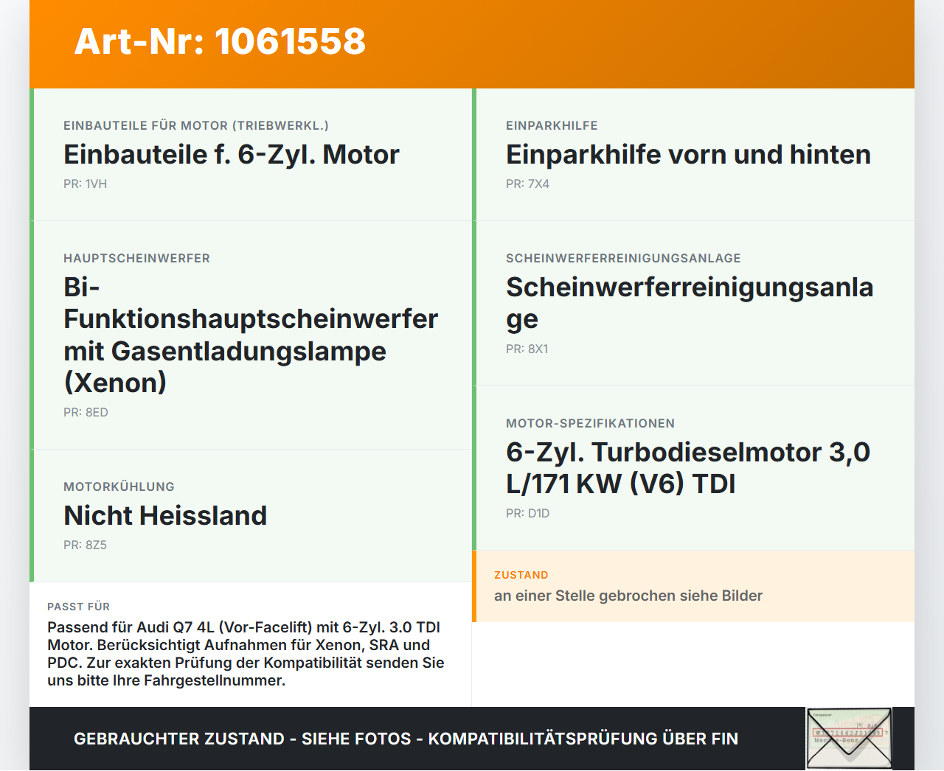Click the 'MOTOR-SPEZIFIKATIONEN' category label
Image resolution: width=944 pixels, height=771 pixels.
point(590,423)
